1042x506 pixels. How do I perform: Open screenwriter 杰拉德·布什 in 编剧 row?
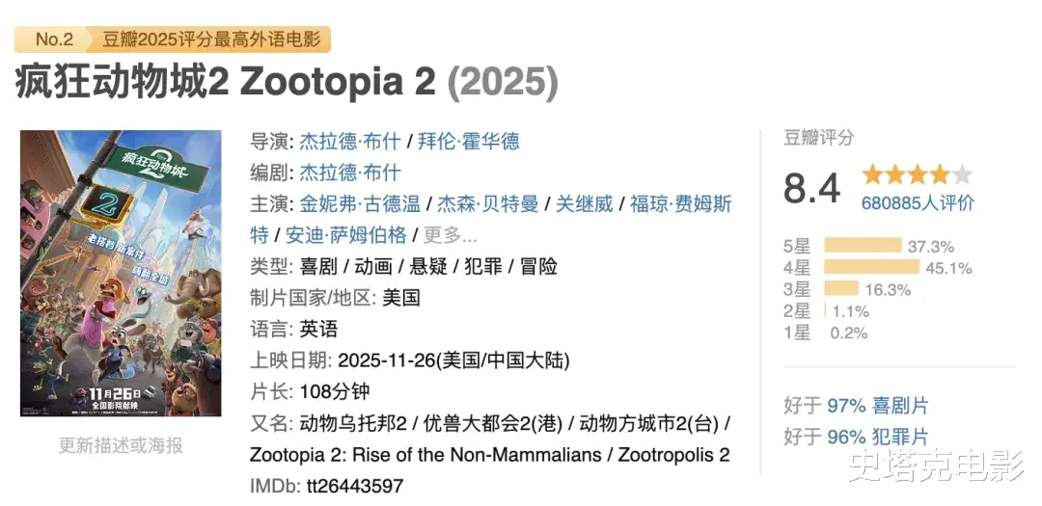coord(349,173)
